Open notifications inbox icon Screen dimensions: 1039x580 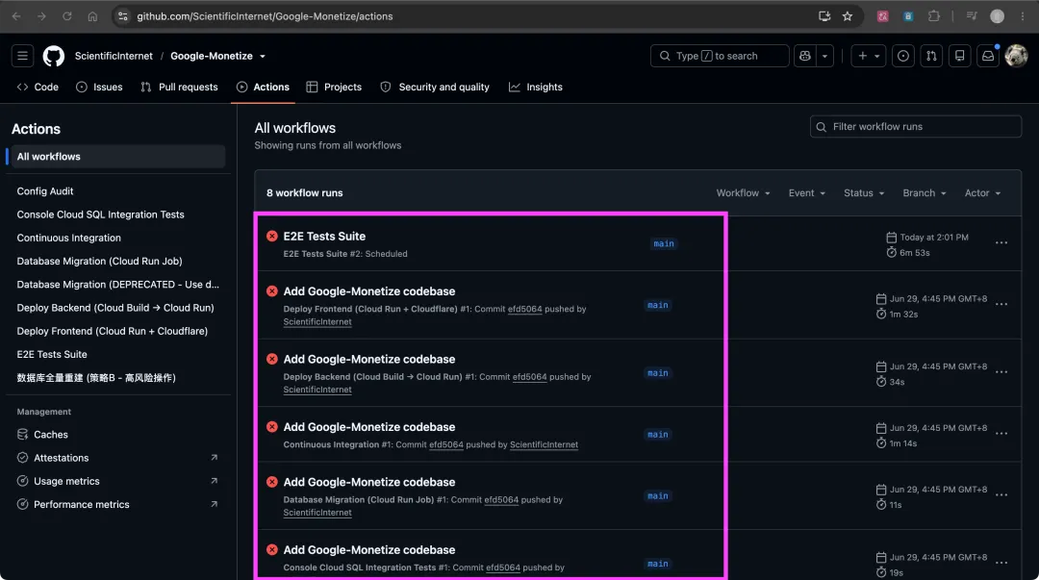click(x=988, y=57)
